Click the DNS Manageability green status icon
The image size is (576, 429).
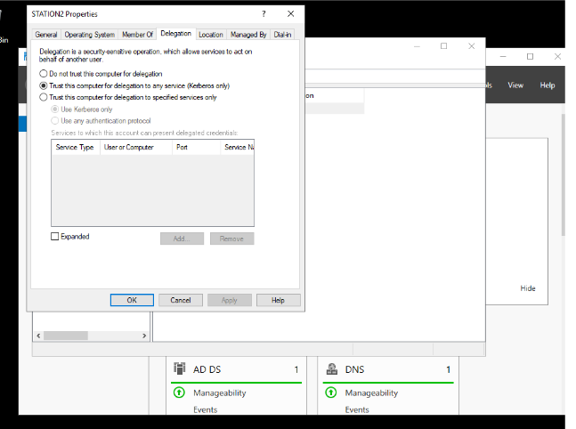[x=331, y=393]
